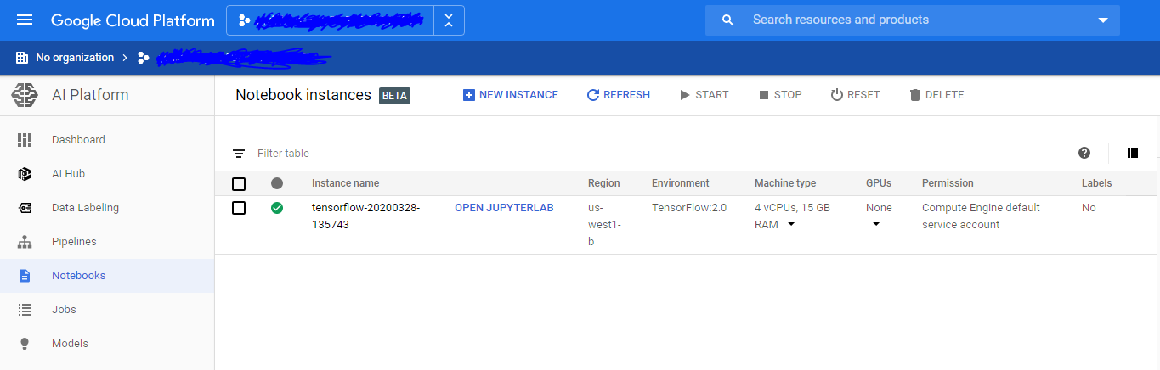
Task: Open the search bar dropdown arrow
Action: (1103, 20)
